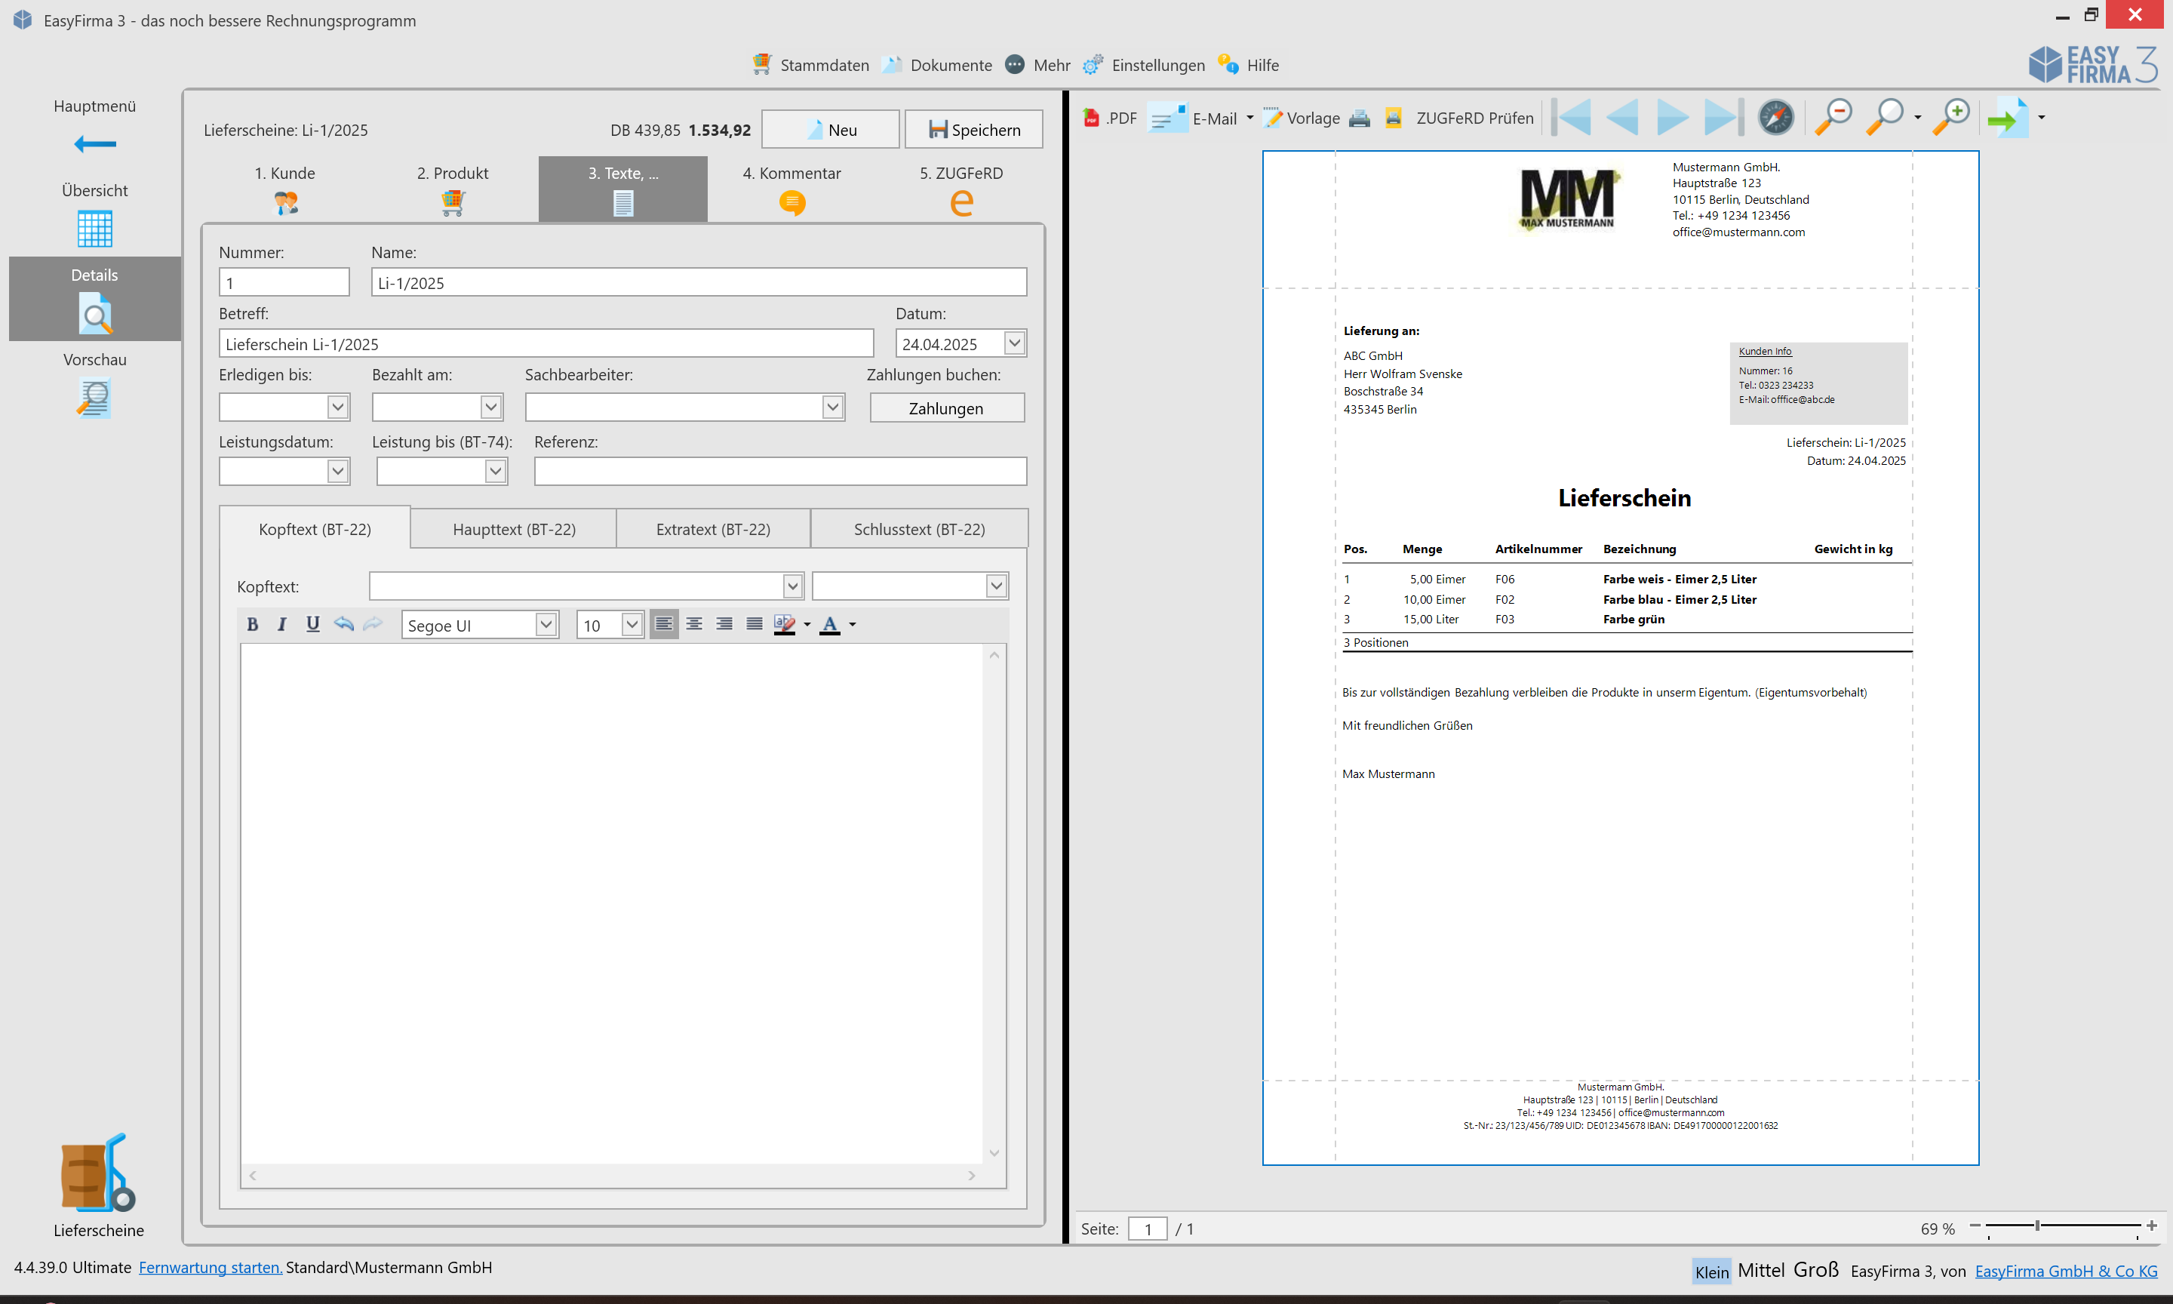
Task: Expand the Sachbearbeiter dropdown
Action: pos(831,407)
